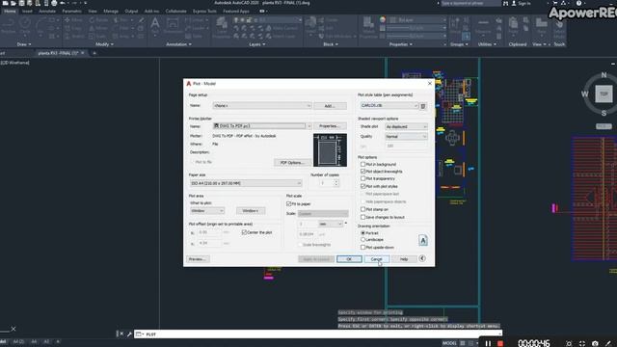Open the Quality Normal dropdown
617x347 pixels.
point(406,136)
